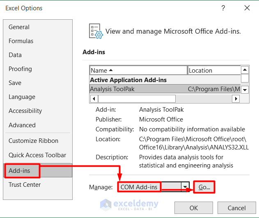Select the Accessibility category
Image resolution: width=259 pixels, height=218 pixels.
pos(25,111)
